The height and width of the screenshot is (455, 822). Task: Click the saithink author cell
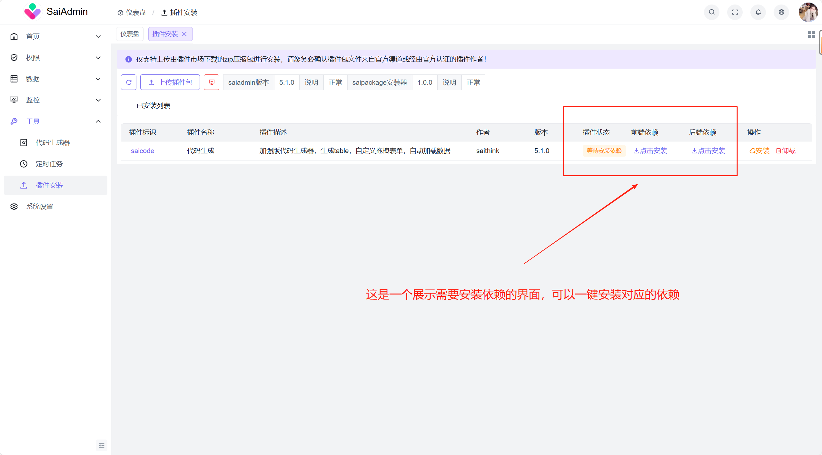click(x=488, y=151)
